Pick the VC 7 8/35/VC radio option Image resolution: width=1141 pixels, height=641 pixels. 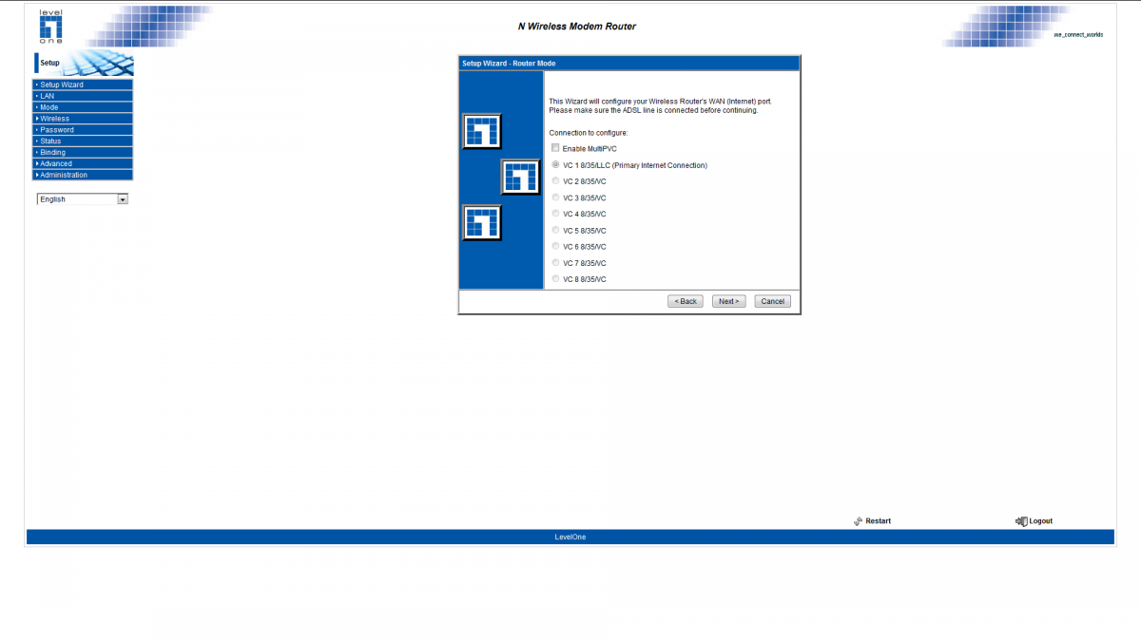[x=555, y=262]
